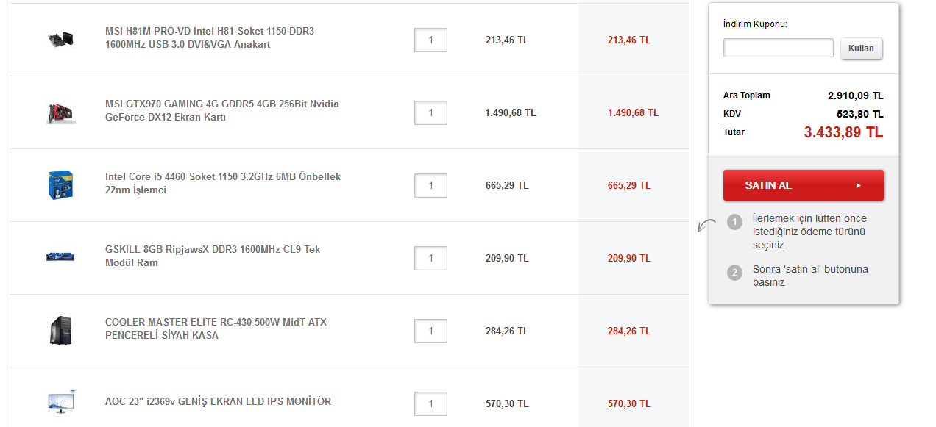Open the MSI GTX970 graphics card thumbnail
The height and width of the screenshot is (427, 936).
point(61,112)
